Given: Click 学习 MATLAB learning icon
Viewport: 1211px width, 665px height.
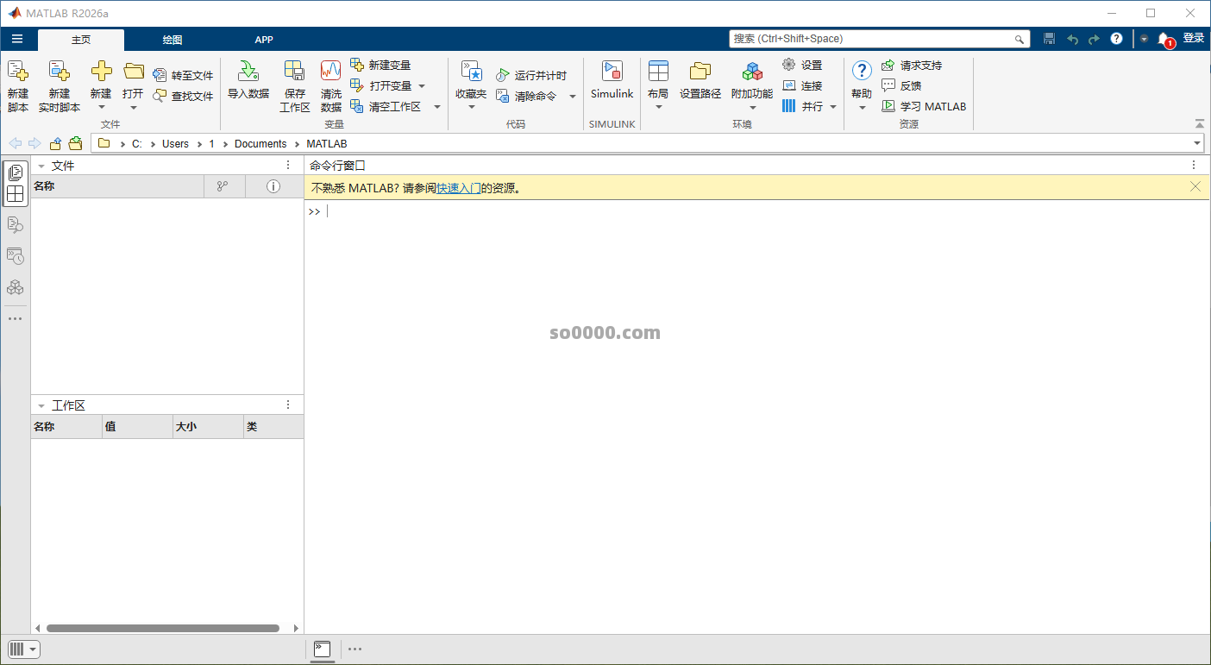Looking at the screenshot, I should point(888,107).
